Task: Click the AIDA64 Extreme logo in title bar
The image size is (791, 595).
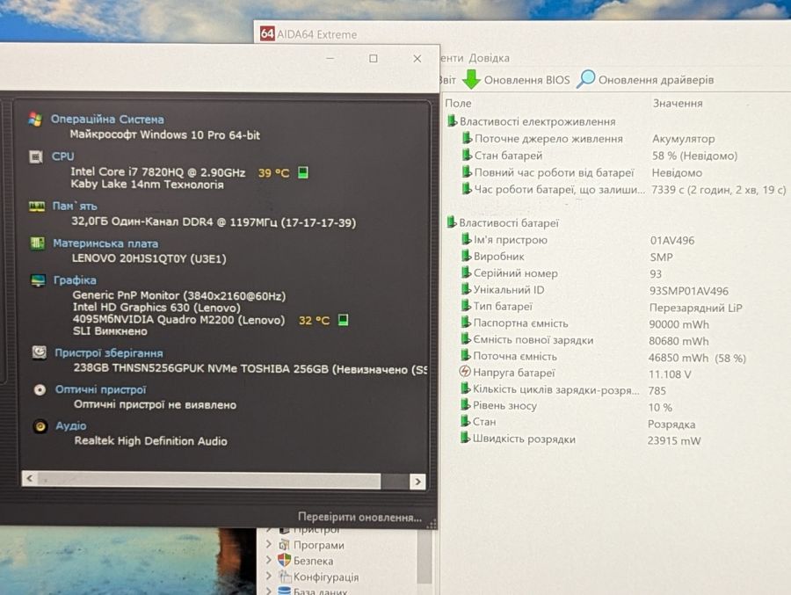Action: [267, 33]
